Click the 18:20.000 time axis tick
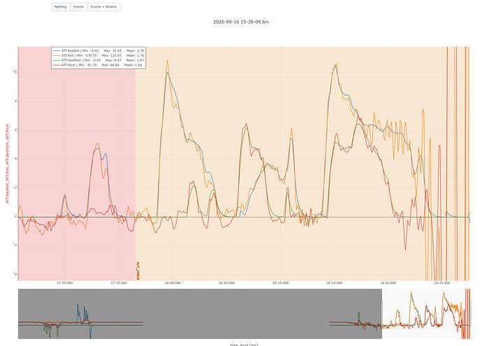This screenshot has height=346, width=482. pyautogui.click(x=388, y=283)
